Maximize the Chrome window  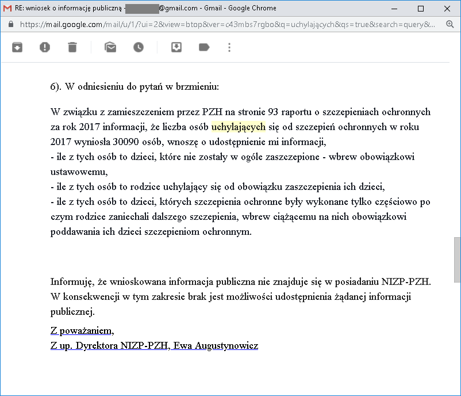[421, 8]
